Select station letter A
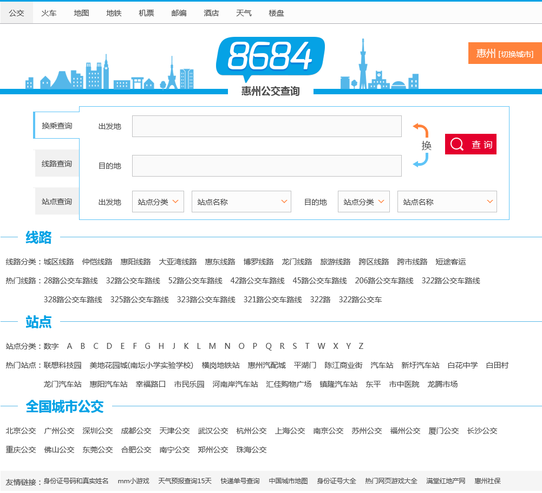The width and height of the screenshot is (542, 493). (69, 346)
